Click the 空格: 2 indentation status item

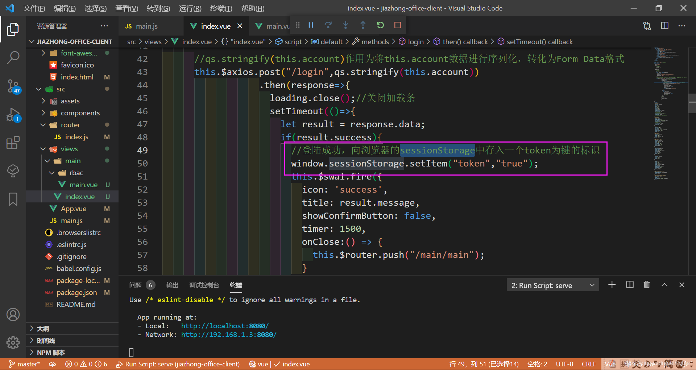(537, 364)
